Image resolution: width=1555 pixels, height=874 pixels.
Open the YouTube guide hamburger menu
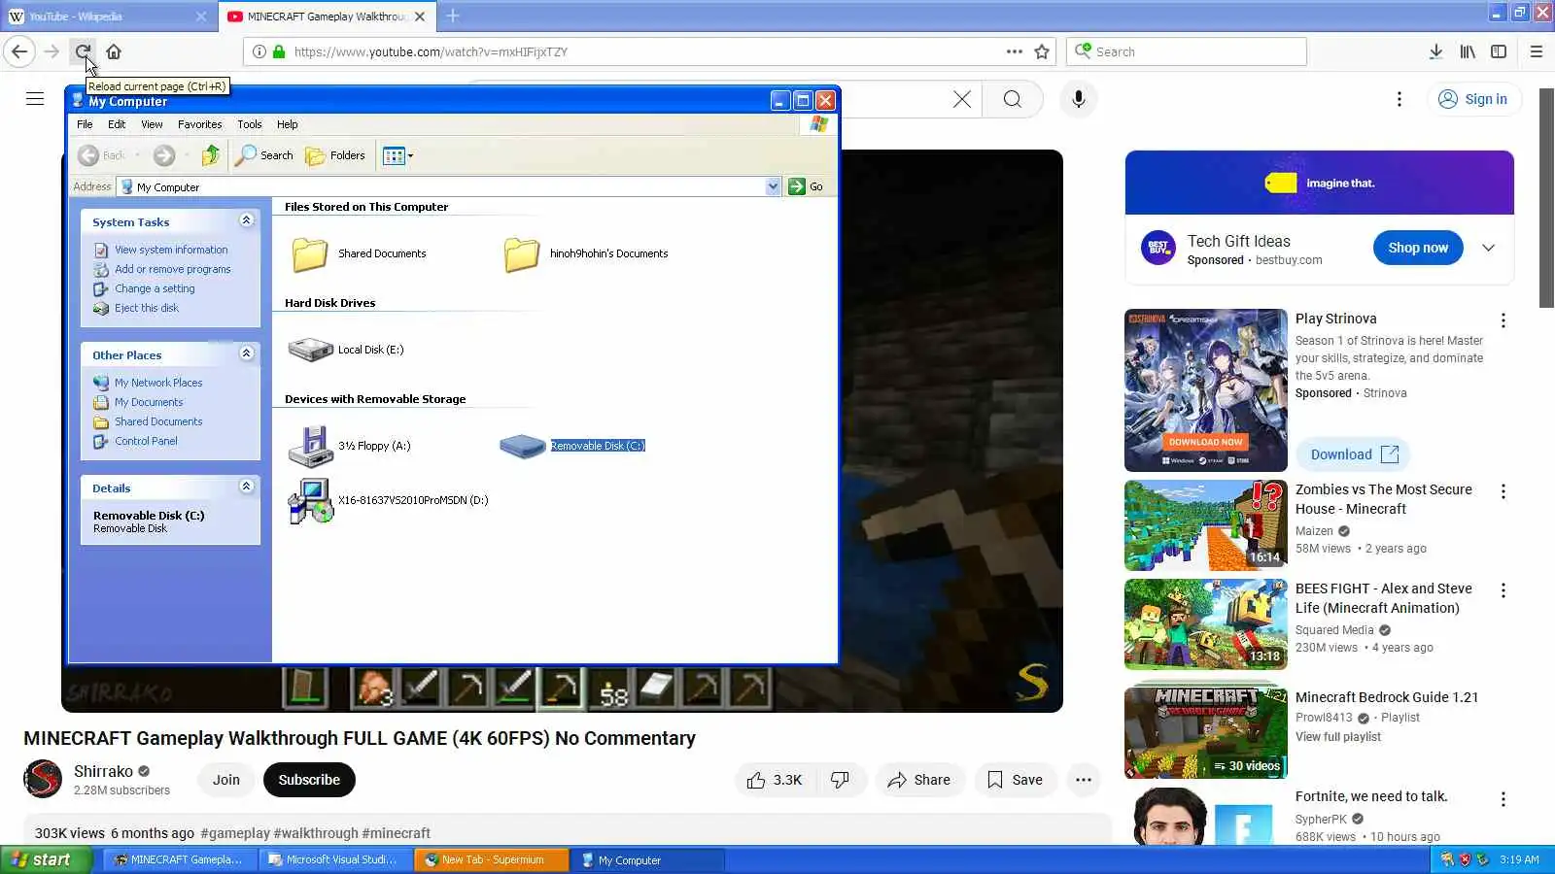pos(35,98)
